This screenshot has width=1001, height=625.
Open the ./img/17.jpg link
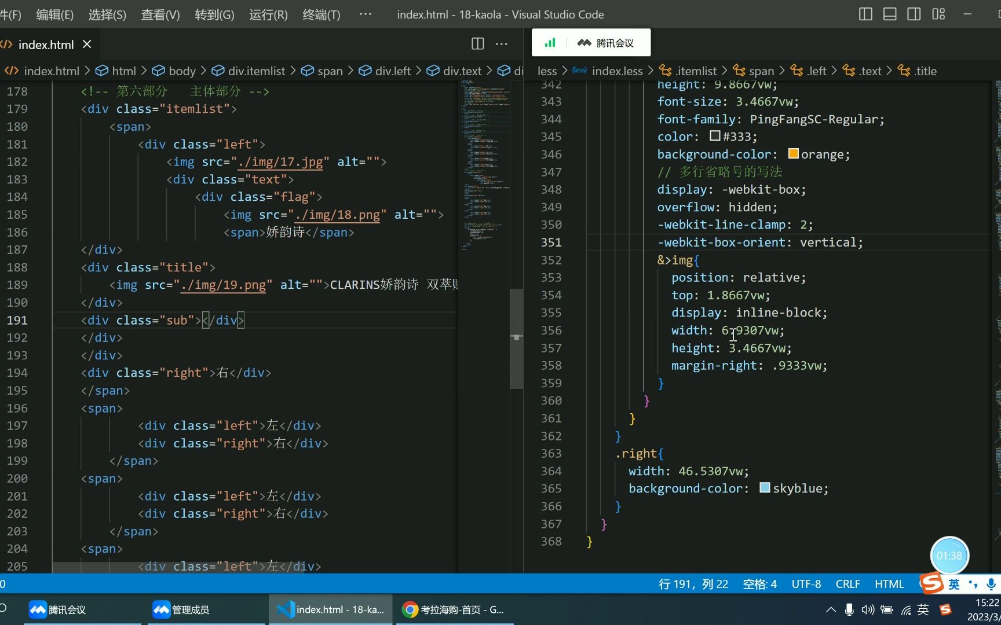[x=280, y=162]
